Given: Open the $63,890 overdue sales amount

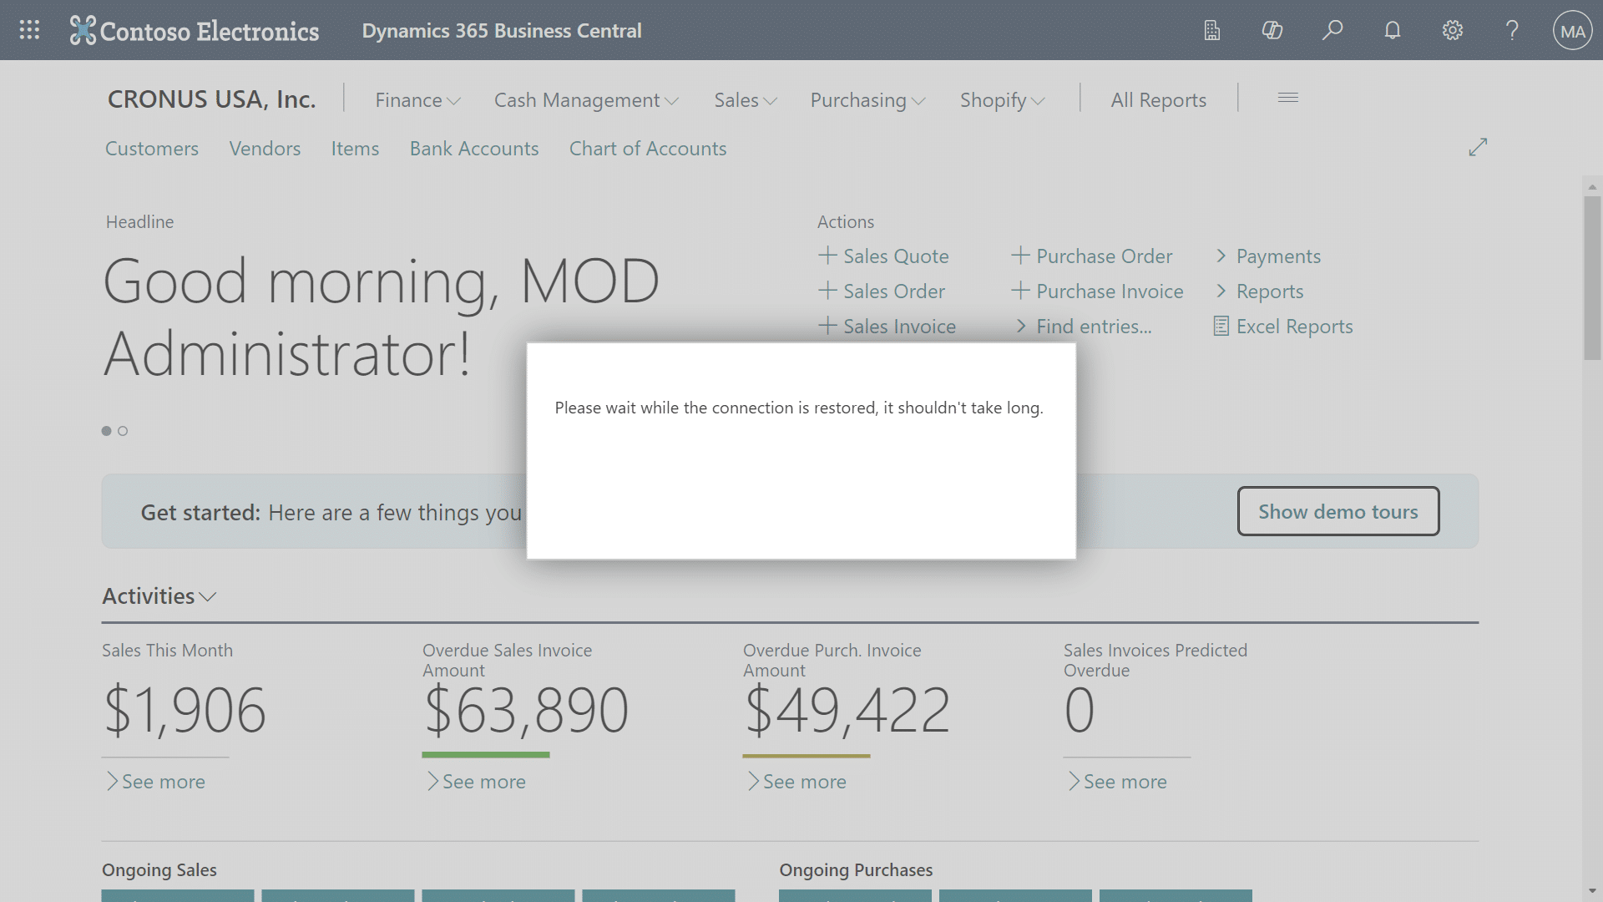Looking at the screenshot, I should 526,711.
